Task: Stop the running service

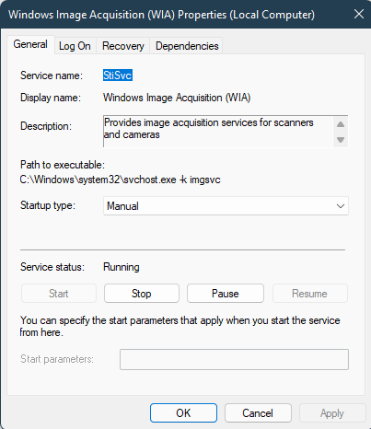Action: click(142, 294)
